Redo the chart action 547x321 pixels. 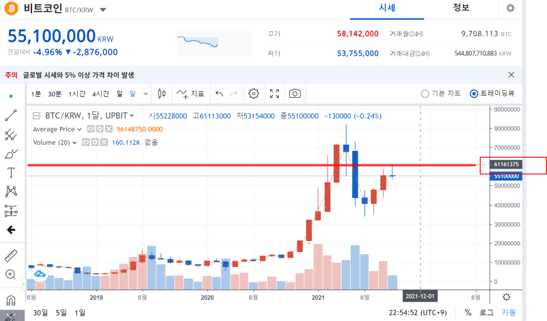coord(234,94)
